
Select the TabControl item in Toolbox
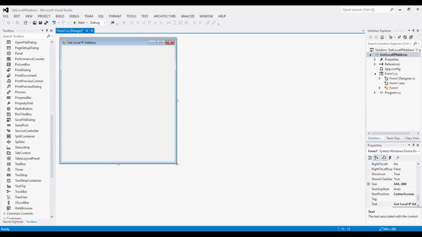[x=23, y=153]
